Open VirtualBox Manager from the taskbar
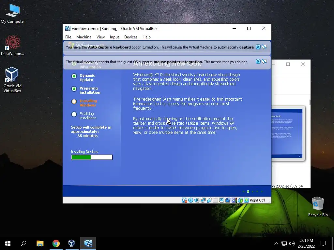 click(71, 243)
